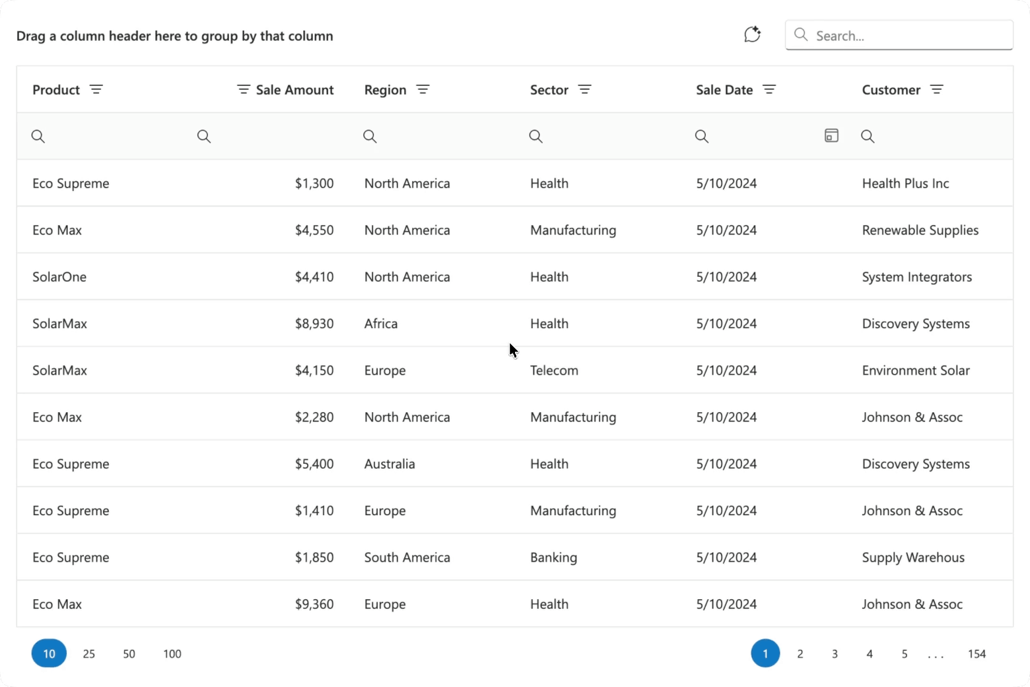The width and height of the screenshot is (1030, 687).
Task: Set page size to 25
Action: (89, 653)
